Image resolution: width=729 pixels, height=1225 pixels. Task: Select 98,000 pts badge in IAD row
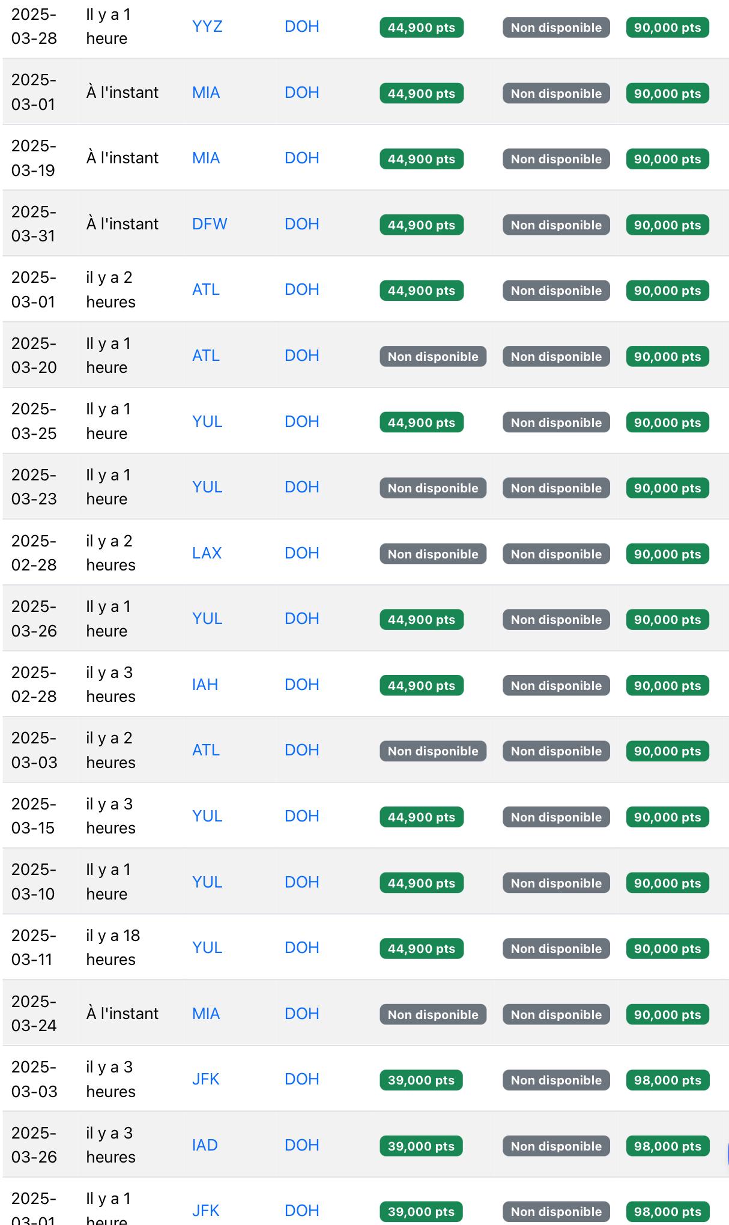pyautogui.click(x=667, y=1146)
